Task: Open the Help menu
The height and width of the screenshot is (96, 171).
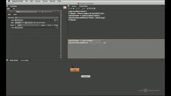Action: pos(59,1)
